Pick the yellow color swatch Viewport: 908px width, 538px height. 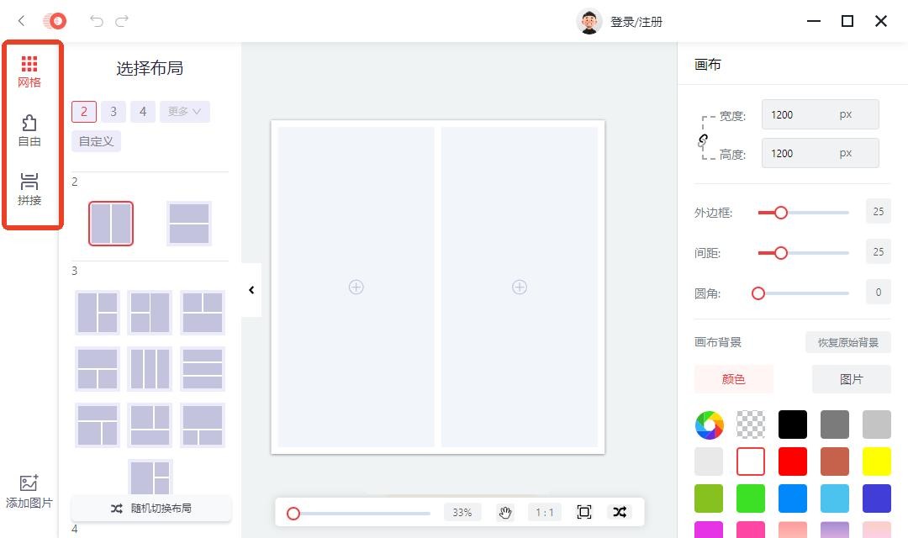[876, 462]
